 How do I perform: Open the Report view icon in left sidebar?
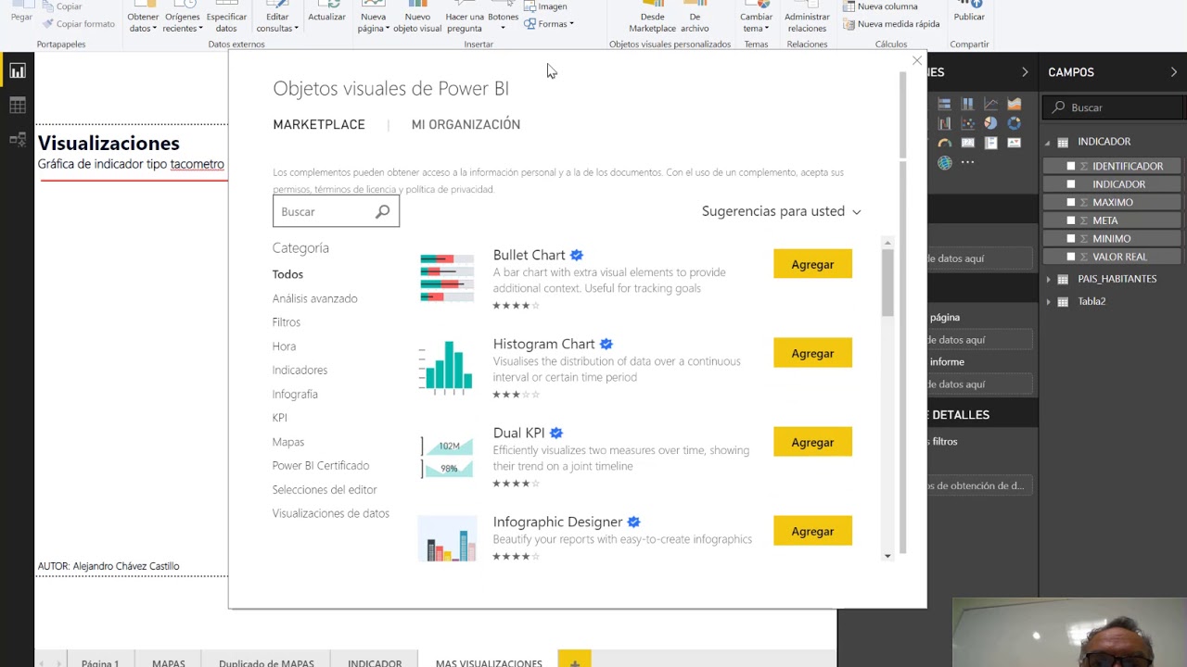tap(17, 70)
